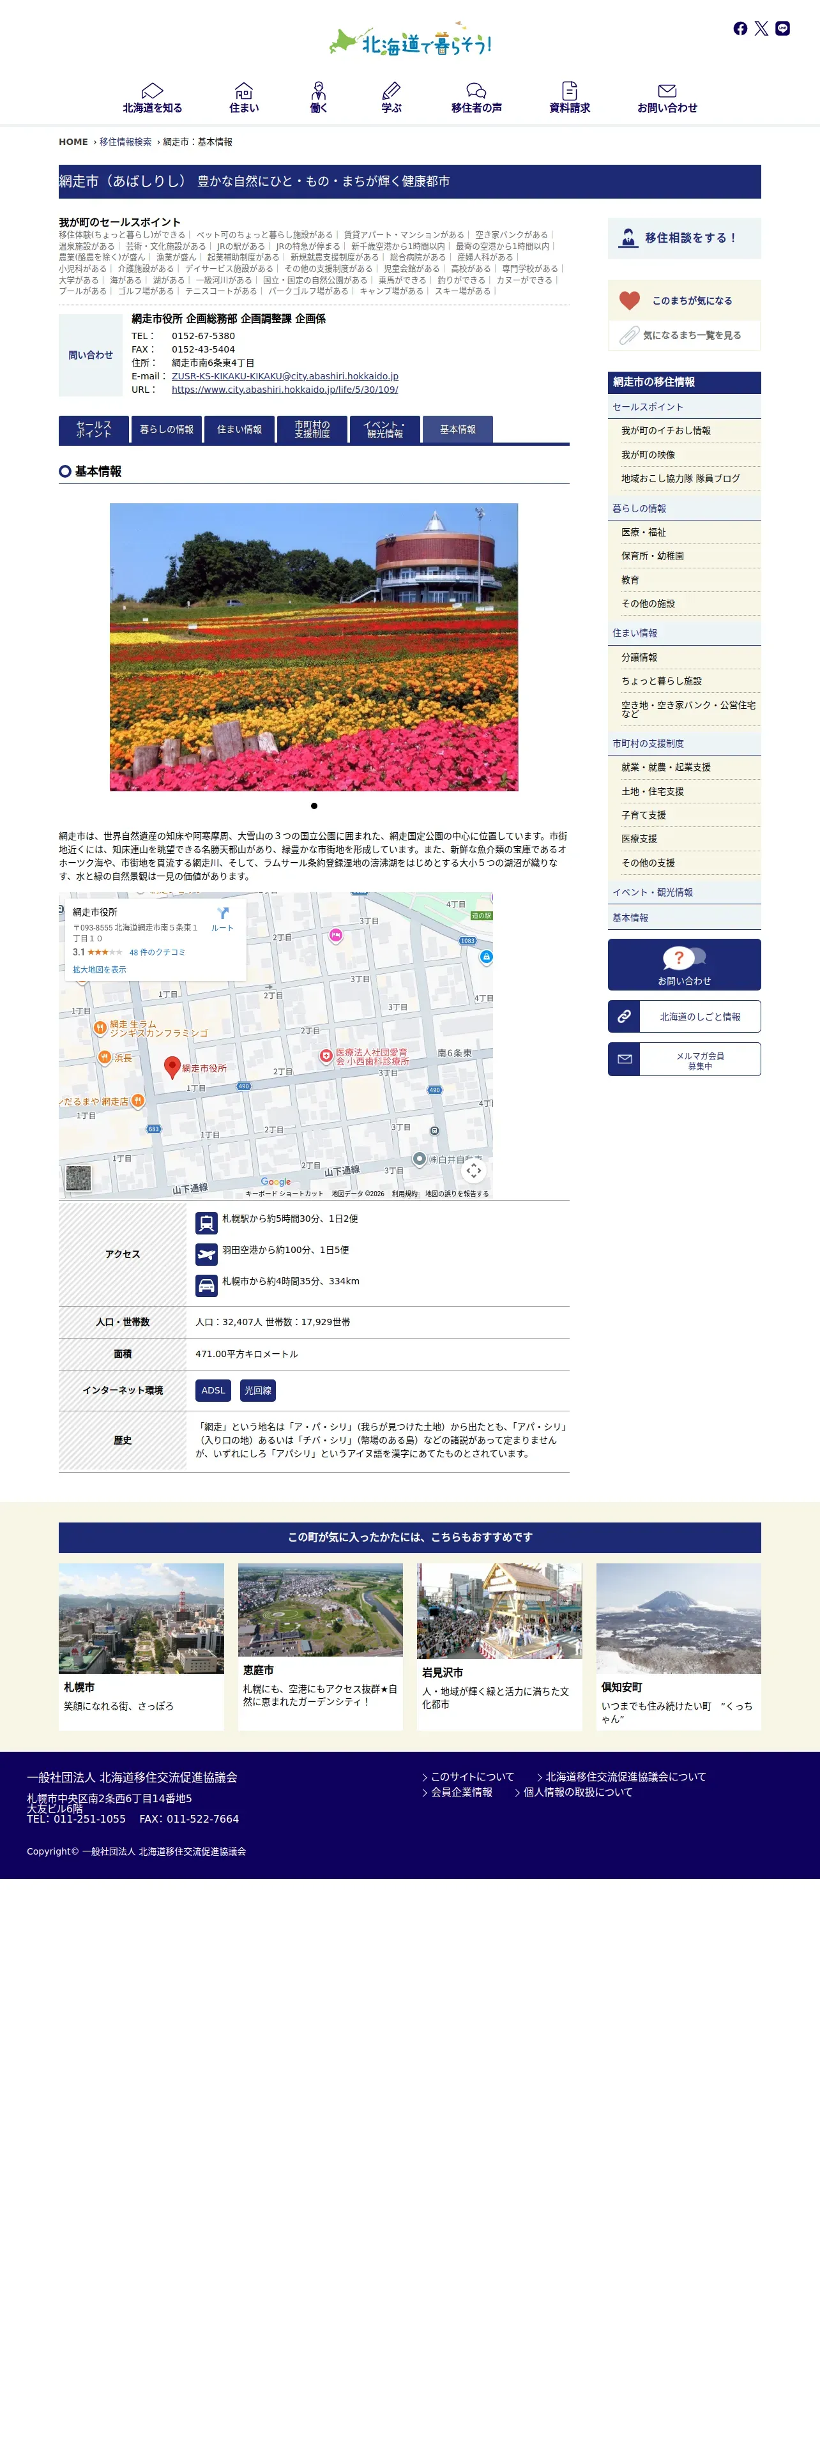Open footer link 会員企業情報
Viewport: 820px width, 2460px height.
461,1791
